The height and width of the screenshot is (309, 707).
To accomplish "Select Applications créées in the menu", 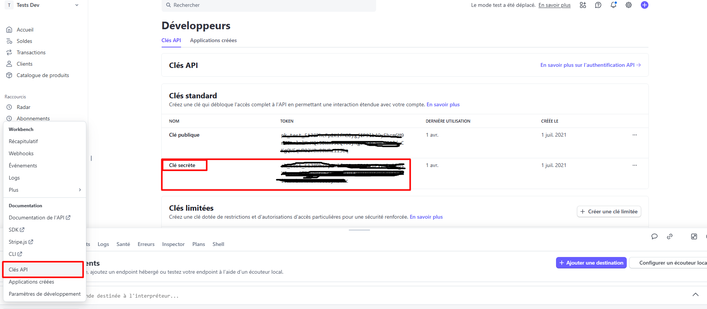I will point(31,282).
